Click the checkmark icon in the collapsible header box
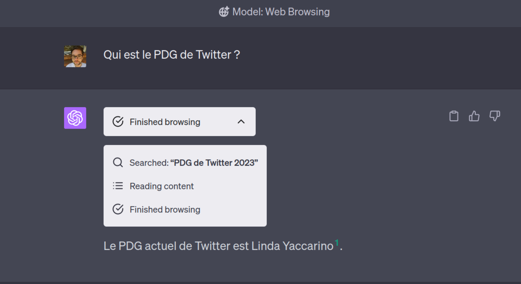This screenshot has height=284, width=521. point(118,121)
